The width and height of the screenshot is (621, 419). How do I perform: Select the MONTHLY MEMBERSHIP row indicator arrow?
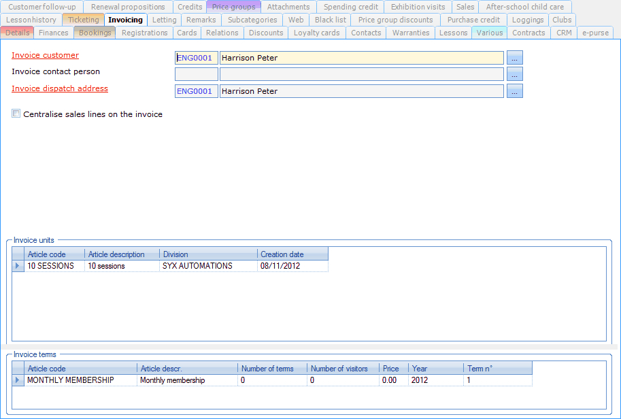coord(18,380)
